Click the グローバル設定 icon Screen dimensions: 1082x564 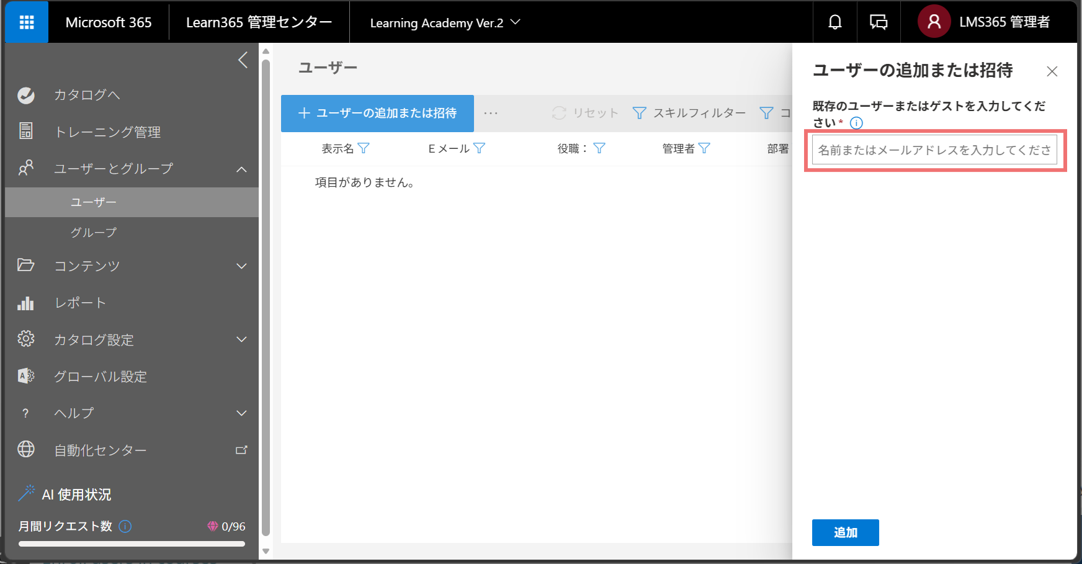26,376
